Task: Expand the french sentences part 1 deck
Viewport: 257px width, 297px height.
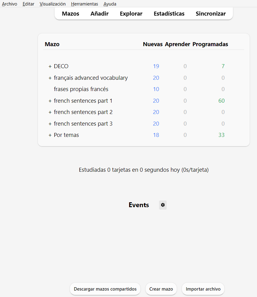Action: point(50,101)
